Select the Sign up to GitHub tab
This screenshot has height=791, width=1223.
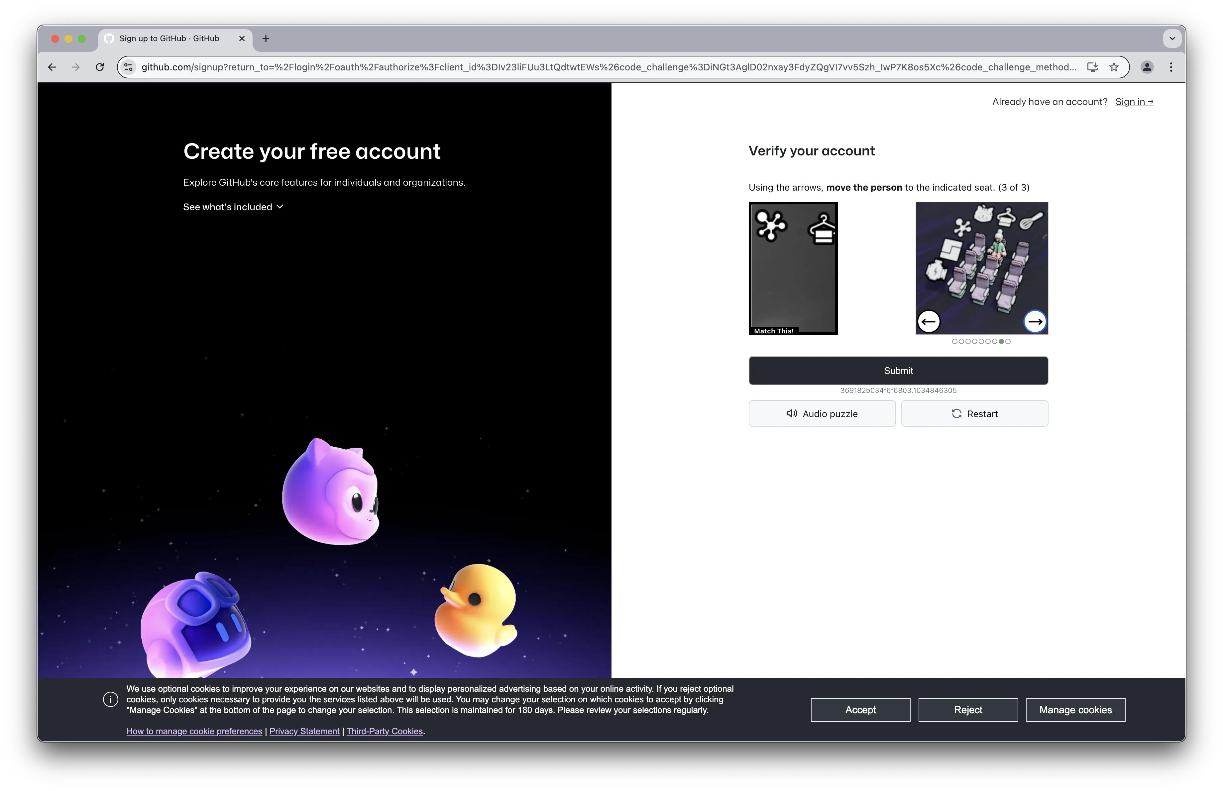pos(169,39)
